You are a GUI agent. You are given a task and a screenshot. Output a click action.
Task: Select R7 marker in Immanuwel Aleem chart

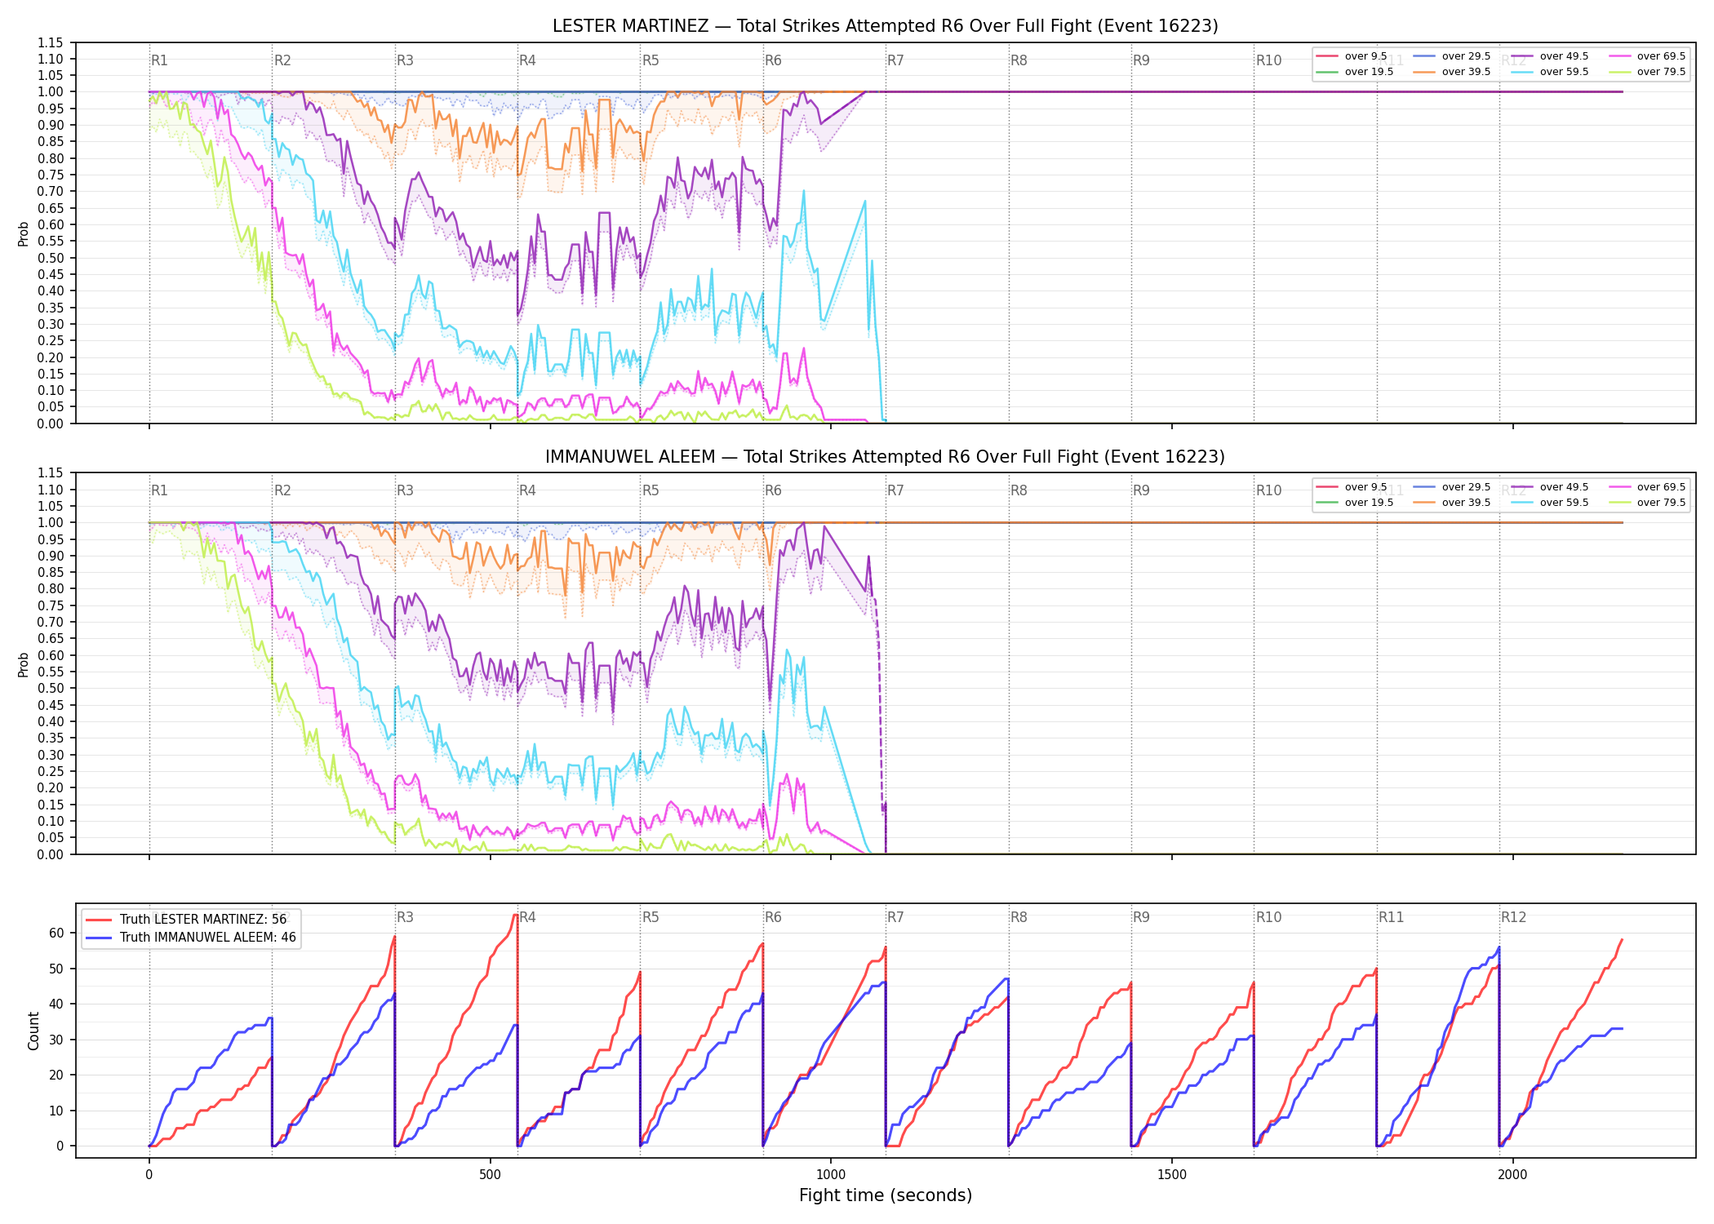point(895,490)
